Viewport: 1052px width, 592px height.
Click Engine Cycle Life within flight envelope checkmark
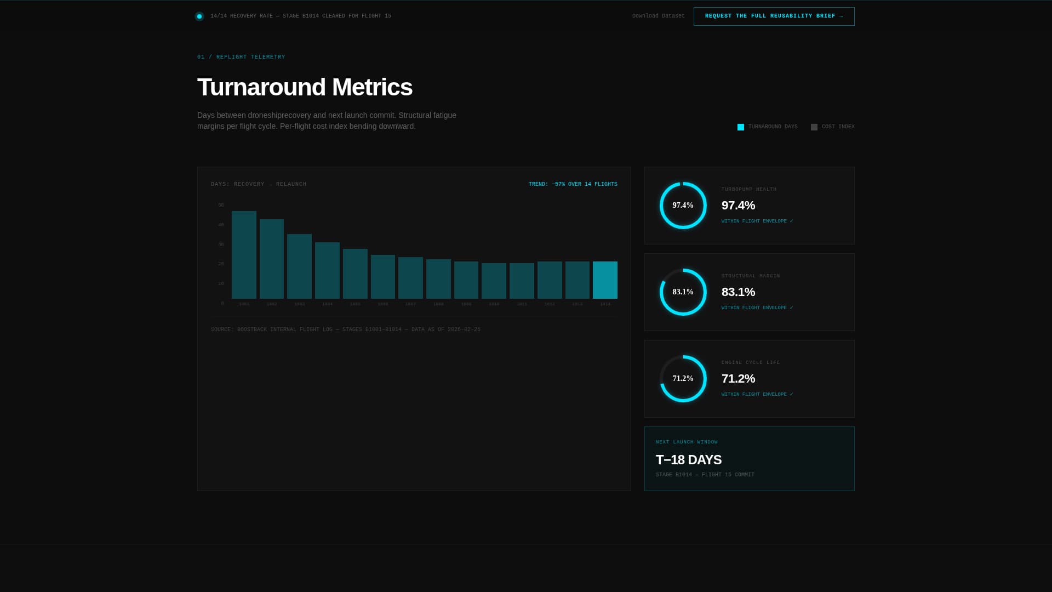pyautogui.click(x=791, y=394)
